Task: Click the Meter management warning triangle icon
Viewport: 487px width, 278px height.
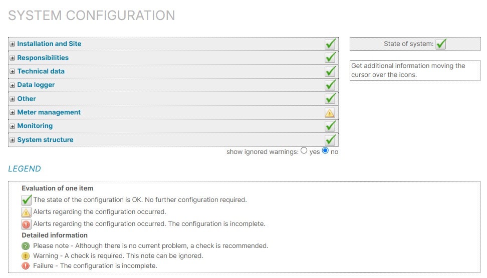Action: pos(330,112)
